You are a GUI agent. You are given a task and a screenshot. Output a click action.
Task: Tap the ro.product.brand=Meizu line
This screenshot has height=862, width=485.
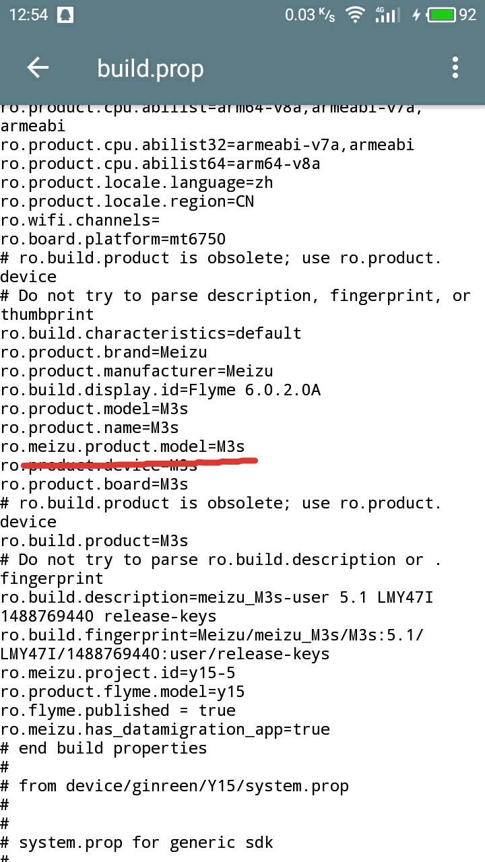pyautogui.click(x=104, y=352)
